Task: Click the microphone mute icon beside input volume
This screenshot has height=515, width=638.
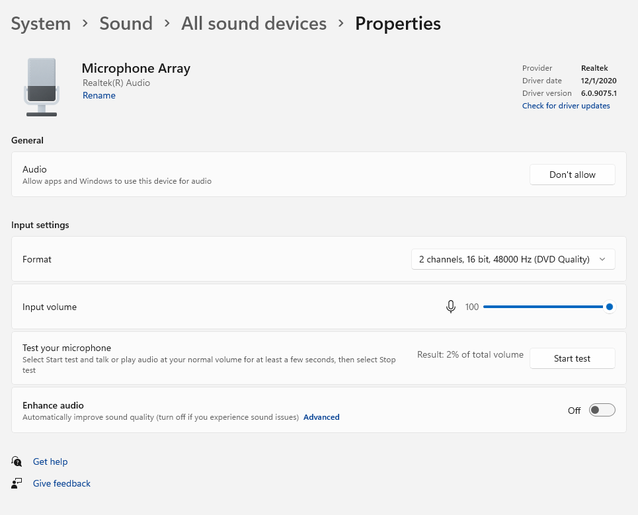Action: coord(451,307)
